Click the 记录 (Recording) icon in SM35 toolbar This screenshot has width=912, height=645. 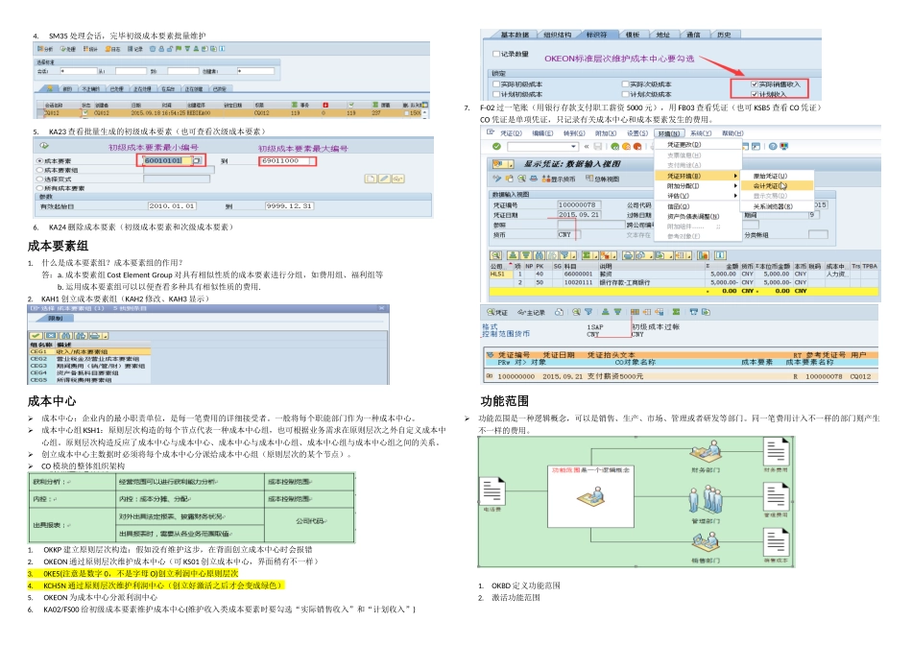tap(131, 49)
